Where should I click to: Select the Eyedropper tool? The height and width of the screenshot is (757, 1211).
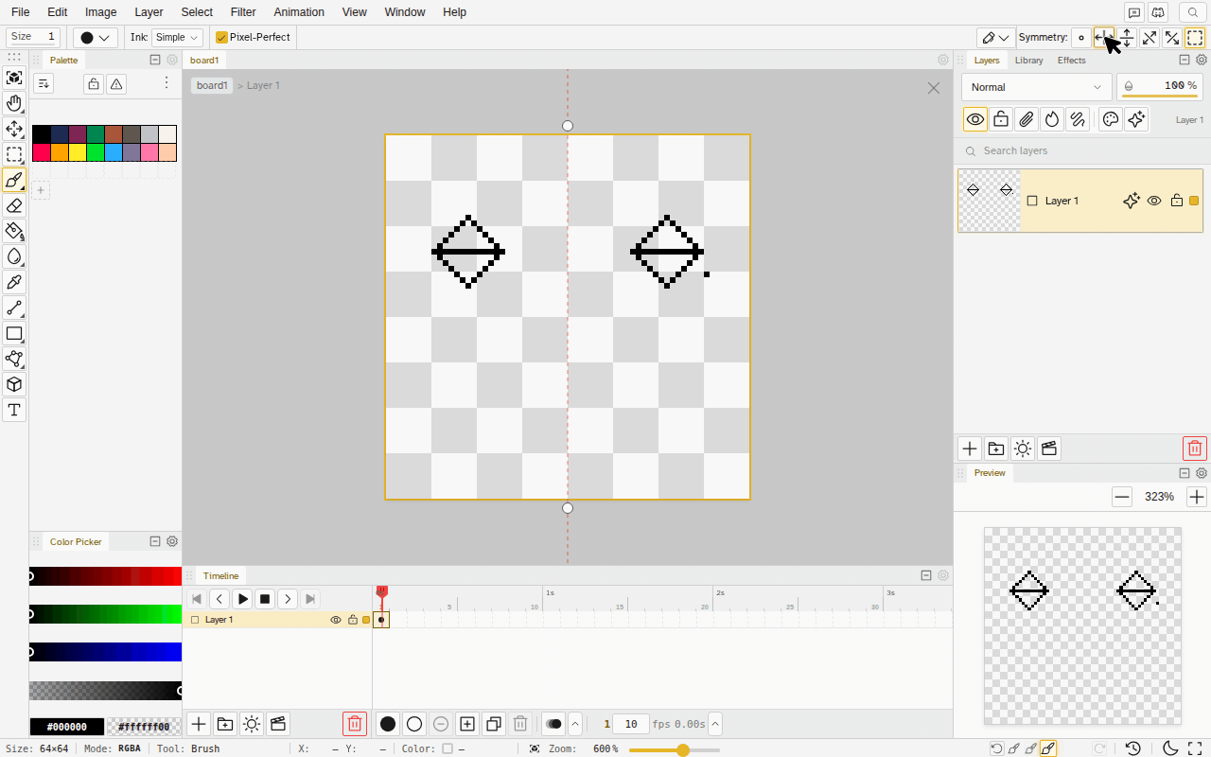click(x=14, y=282)
